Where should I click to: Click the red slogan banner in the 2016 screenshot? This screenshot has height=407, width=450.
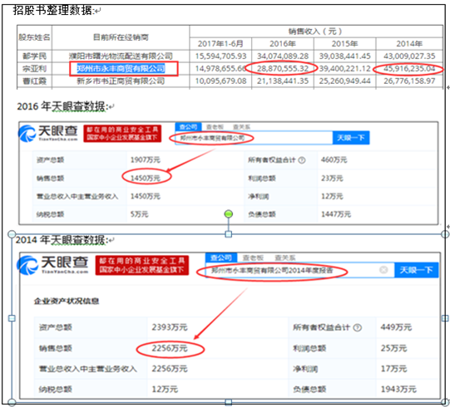coord(122,133)
